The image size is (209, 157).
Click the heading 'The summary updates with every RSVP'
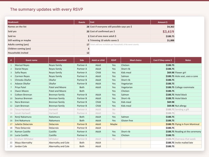coord(47,9)
